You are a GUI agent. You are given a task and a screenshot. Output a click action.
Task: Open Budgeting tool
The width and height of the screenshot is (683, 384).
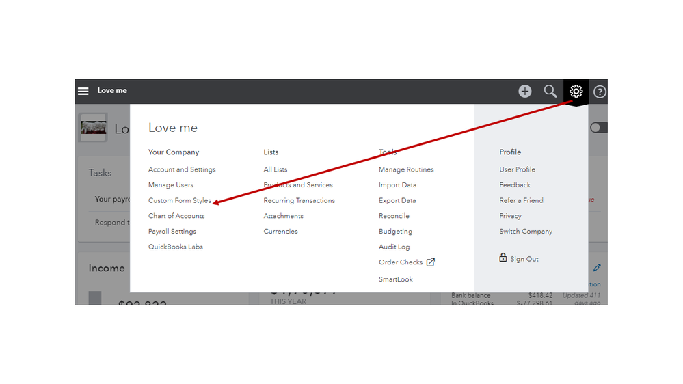click(396, 231)
